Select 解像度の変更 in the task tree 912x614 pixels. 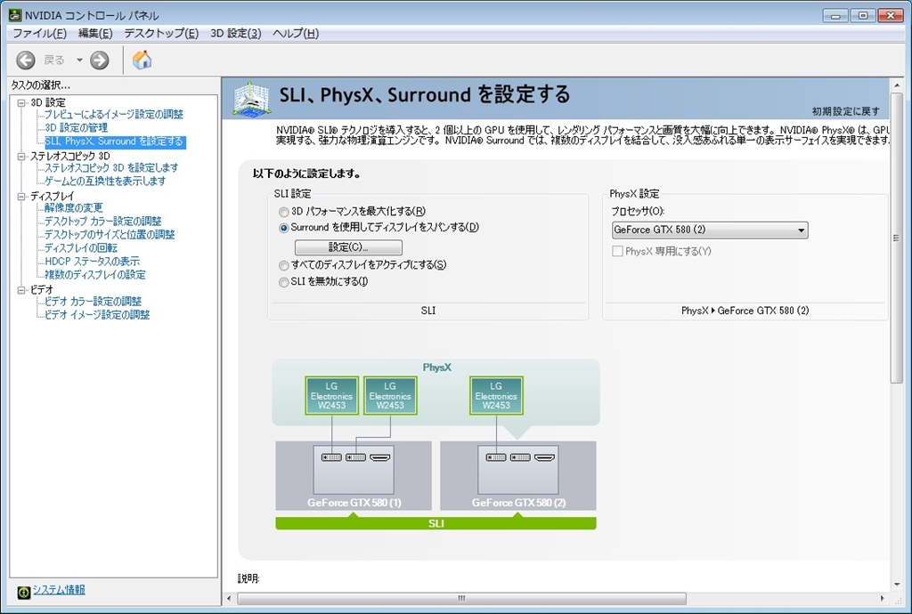[73, 208]
